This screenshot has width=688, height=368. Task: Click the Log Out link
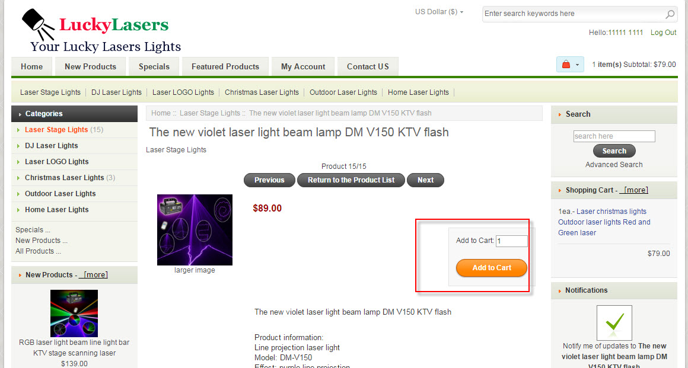pos(663,33)
